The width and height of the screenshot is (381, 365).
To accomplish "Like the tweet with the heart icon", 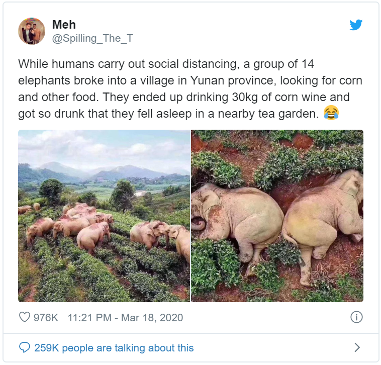I will pyautogui.click(x=25, y=317).
